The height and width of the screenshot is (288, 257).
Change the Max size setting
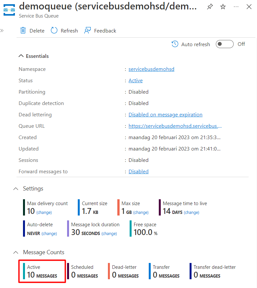coord(141,213)
